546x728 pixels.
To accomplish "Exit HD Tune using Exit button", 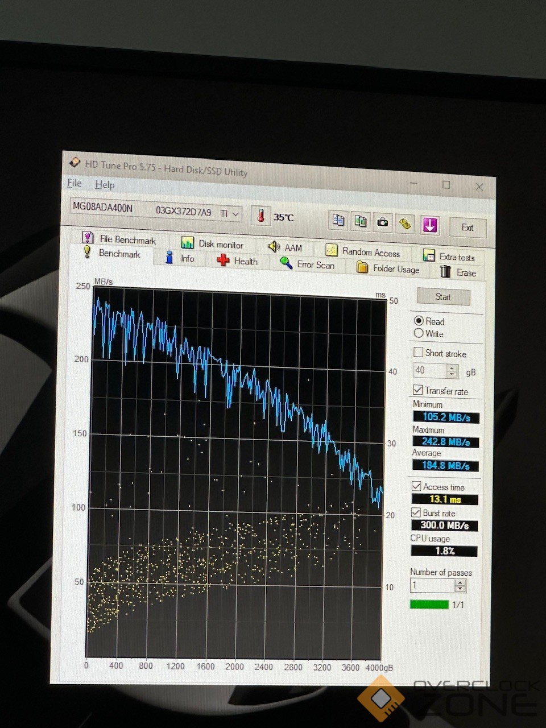I will 468,227.
